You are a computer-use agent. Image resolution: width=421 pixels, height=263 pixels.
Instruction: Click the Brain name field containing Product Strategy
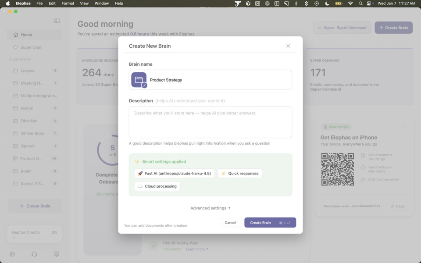pos(210,80)
